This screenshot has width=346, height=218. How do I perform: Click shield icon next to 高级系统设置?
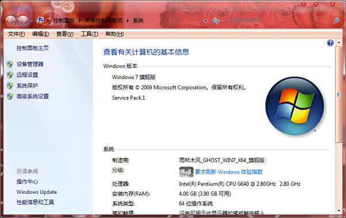point(10,96)
